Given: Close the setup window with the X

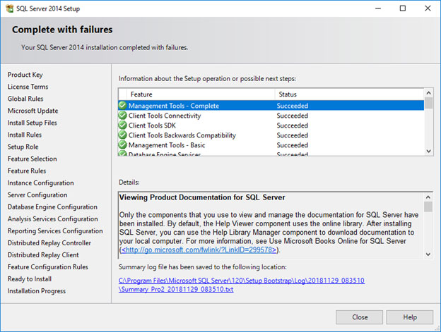Looking at the screenshot, I should pyautogui.click(x=428, y=8).
